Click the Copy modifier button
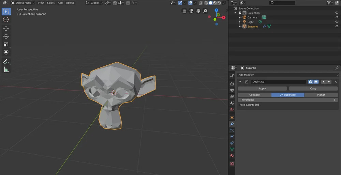The width and height of the screenshot is (341, 175). click(x=313, y=89)
